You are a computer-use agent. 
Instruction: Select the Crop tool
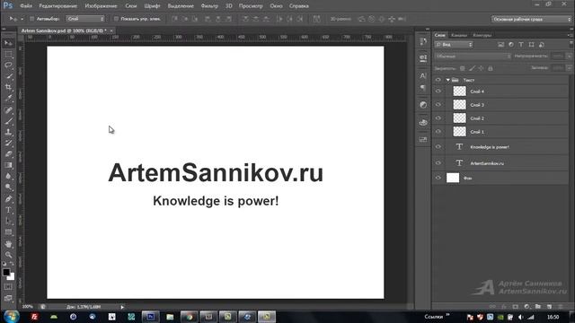pos(8,88)
